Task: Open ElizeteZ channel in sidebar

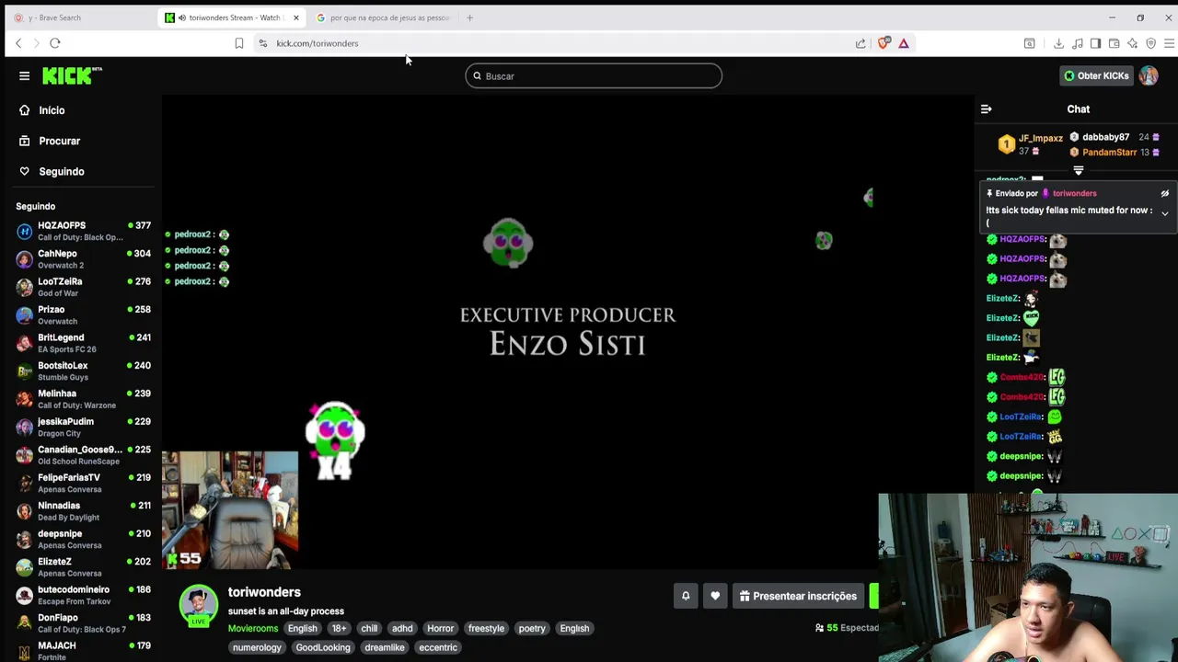Action: [83, 567]
